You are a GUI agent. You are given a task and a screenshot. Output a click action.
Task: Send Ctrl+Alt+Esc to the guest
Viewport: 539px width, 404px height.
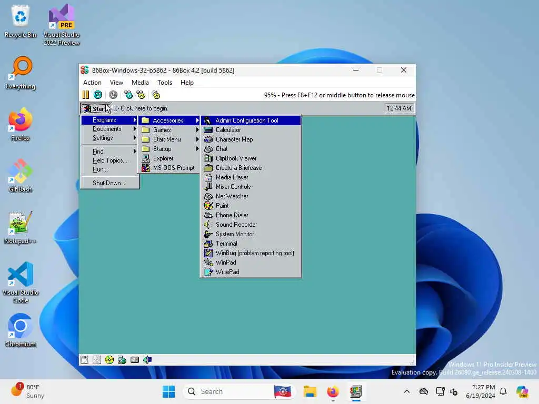click(x=141, y=95)
